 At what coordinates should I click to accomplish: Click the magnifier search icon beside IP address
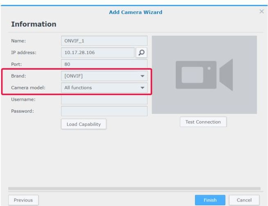point(141,52)
